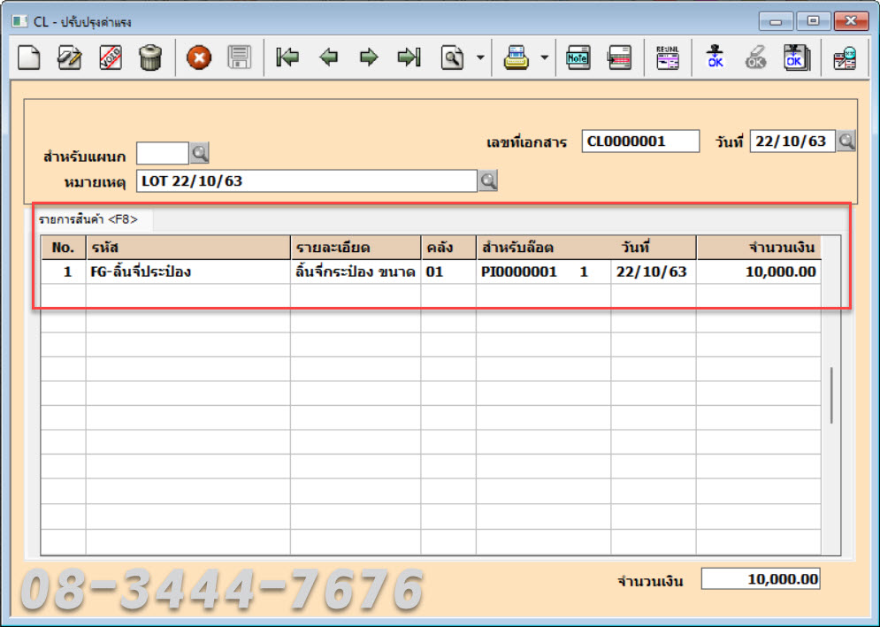This screenshot has height=627, width=880.
Task: Go to the first record arrow
Action: [287, 57]
